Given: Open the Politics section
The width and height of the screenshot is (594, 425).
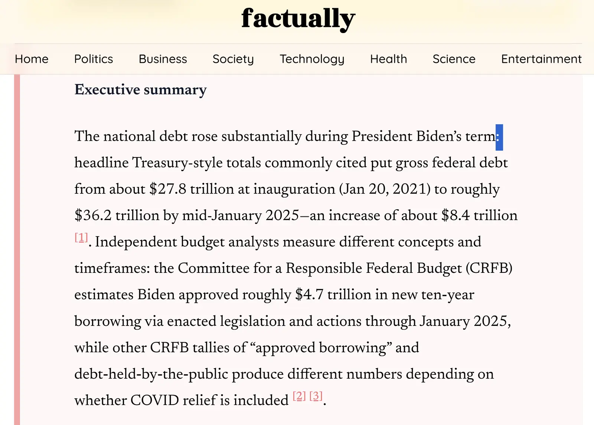Looking at the screenshot, I should click(x=94, y=59).
